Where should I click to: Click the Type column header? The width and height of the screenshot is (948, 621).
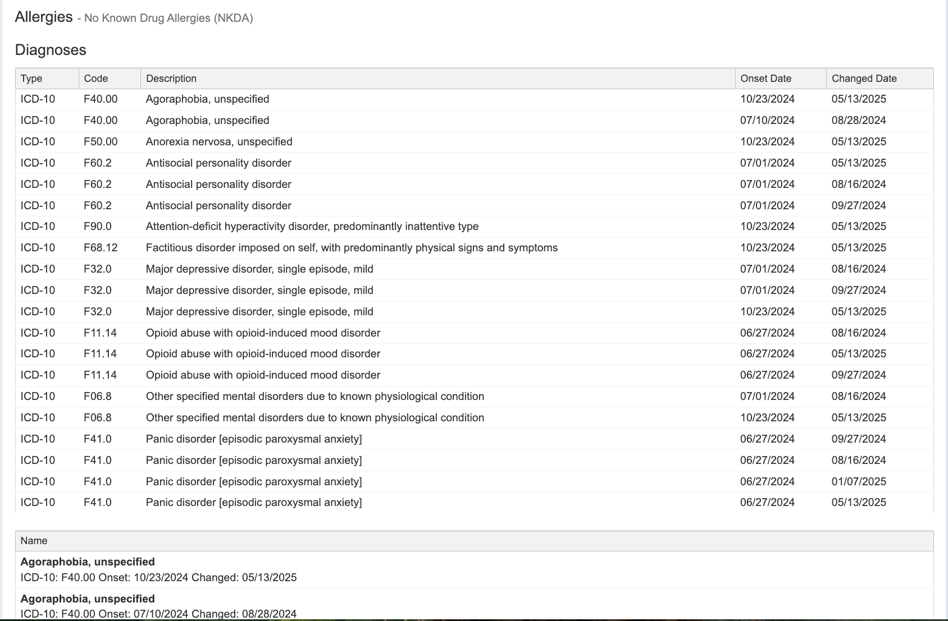click(x=31, y=79)
